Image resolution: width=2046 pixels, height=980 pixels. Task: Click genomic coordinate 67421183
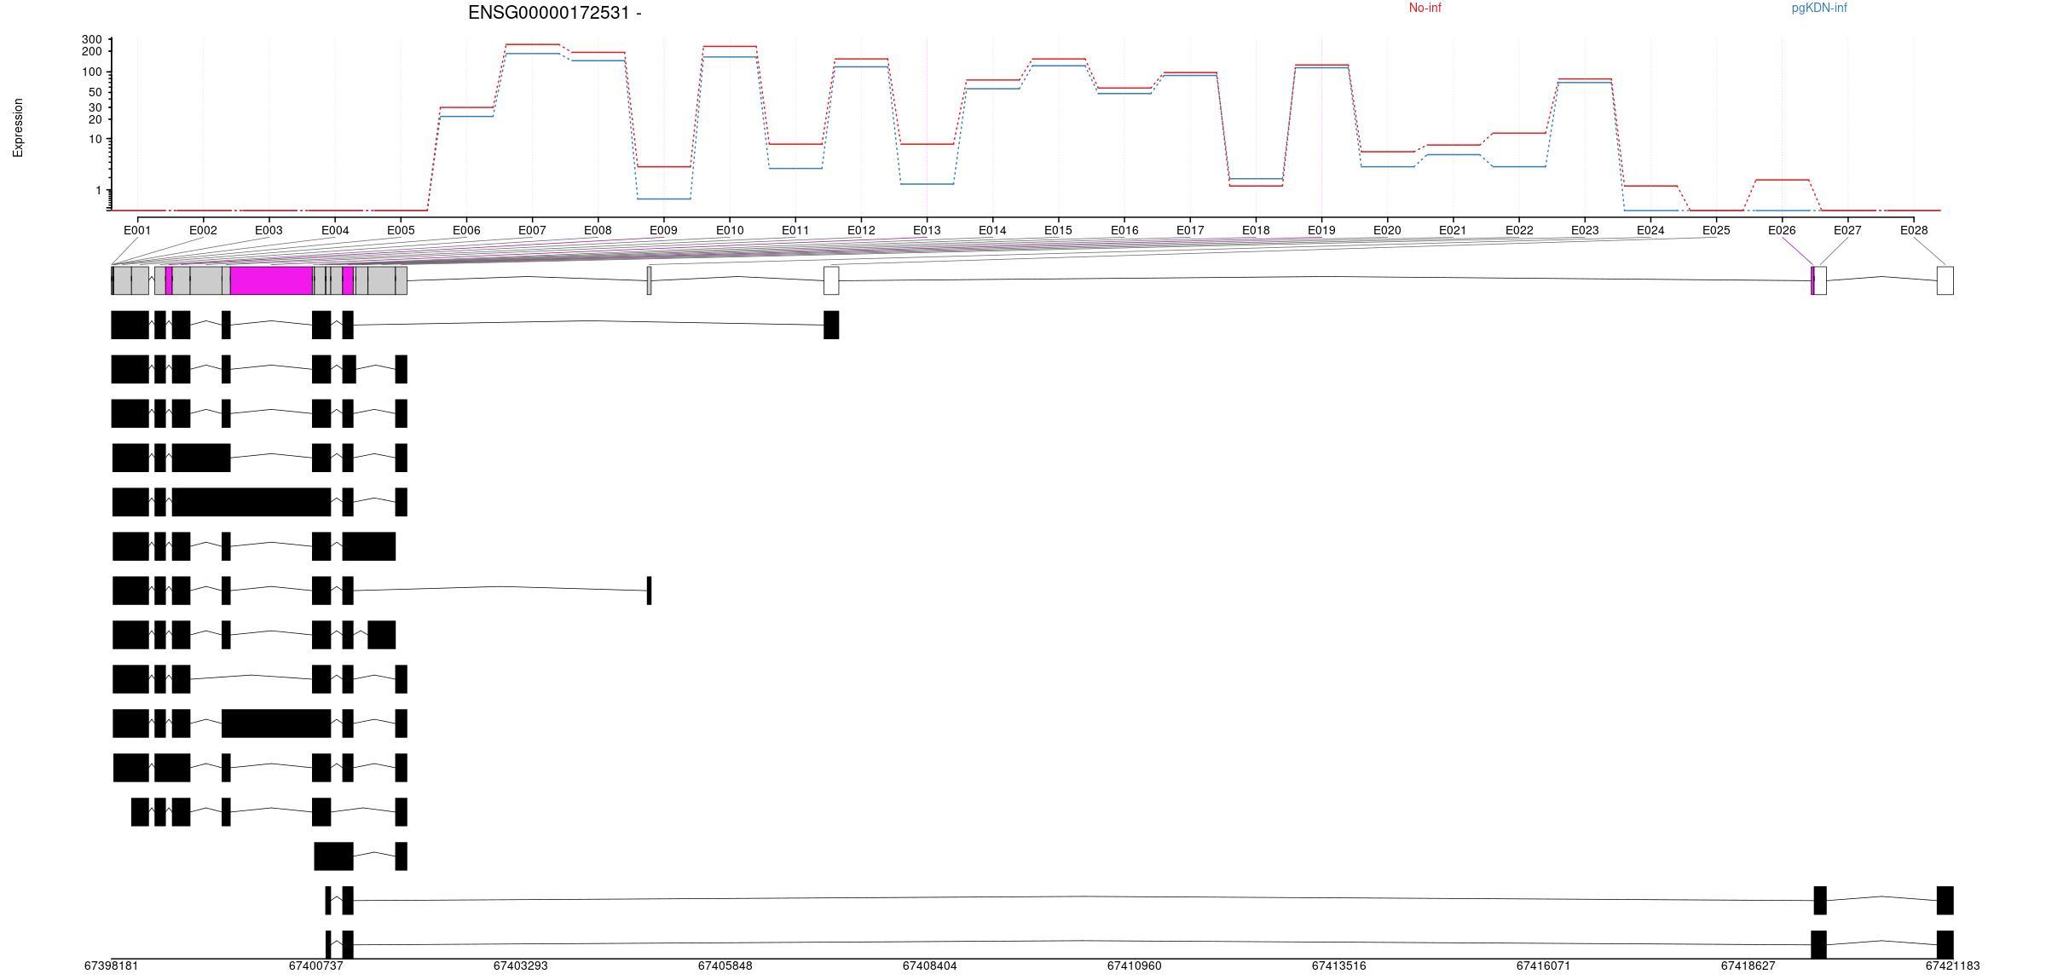[1952, 966]
